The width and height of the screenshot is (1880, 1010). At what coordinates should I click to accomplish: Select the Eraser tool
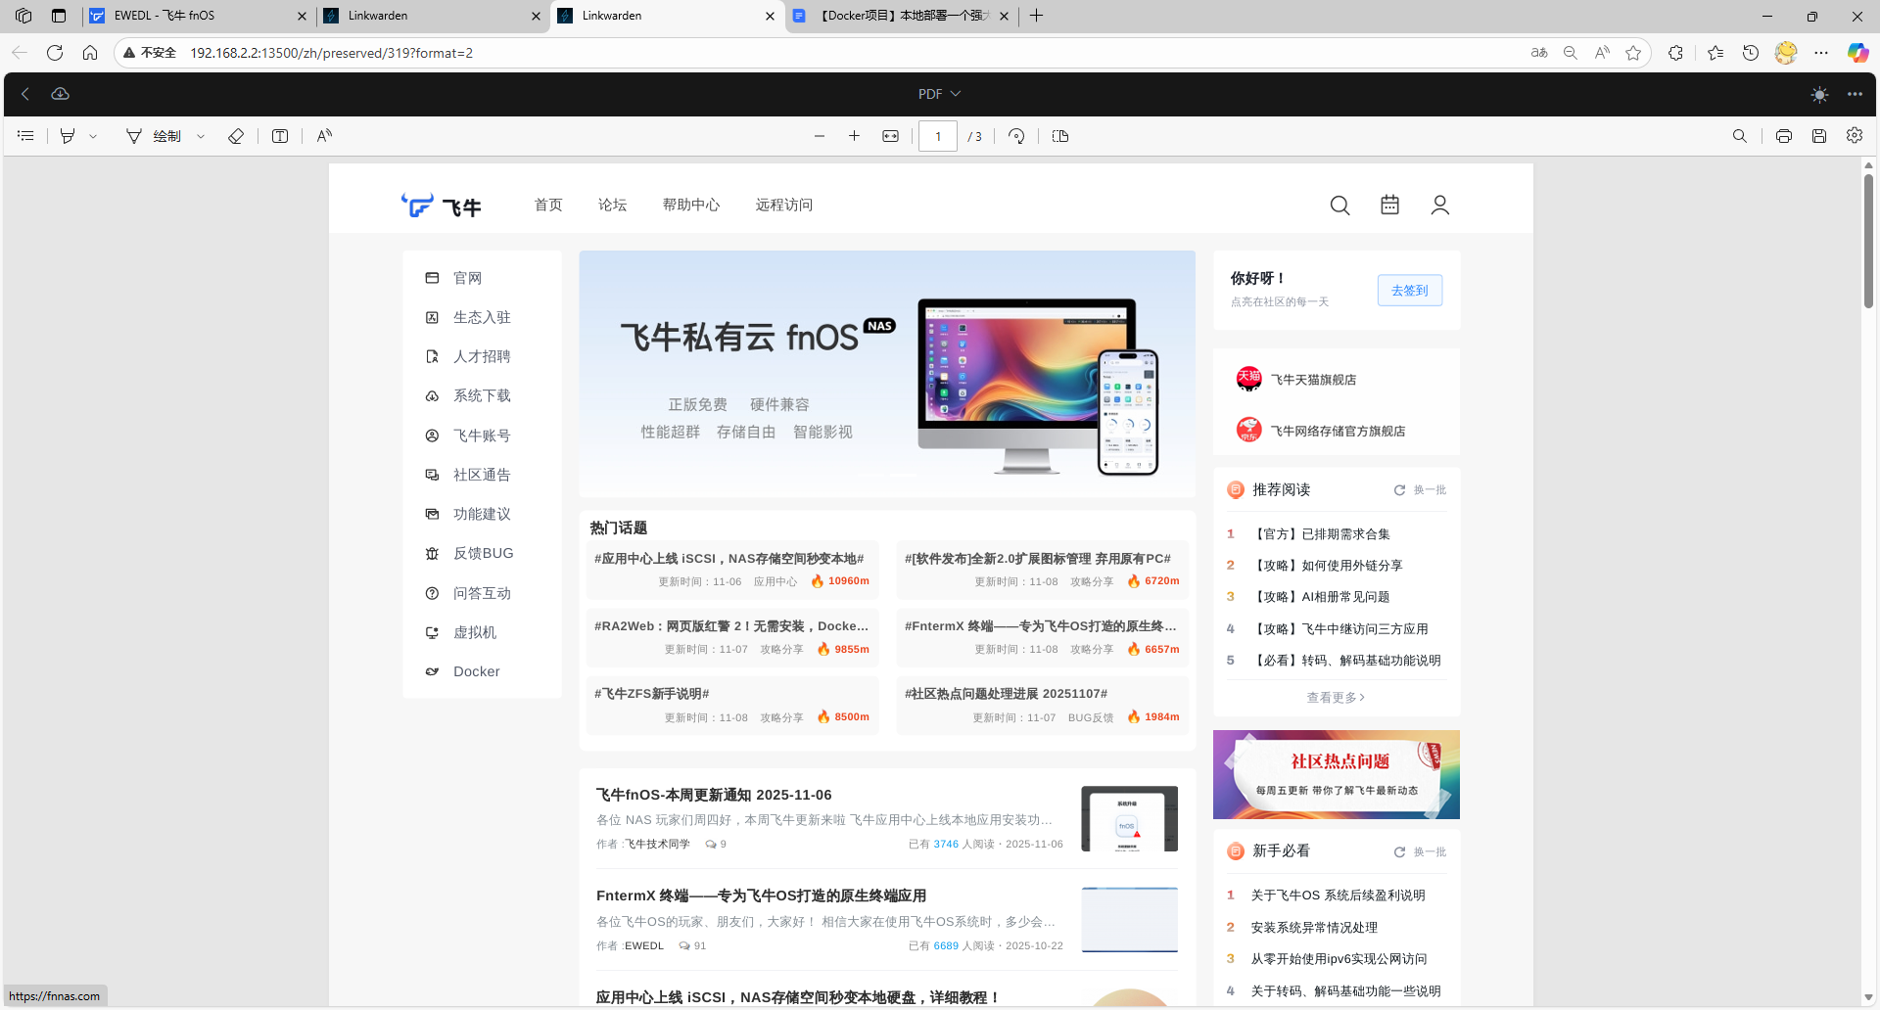(236, 136)
